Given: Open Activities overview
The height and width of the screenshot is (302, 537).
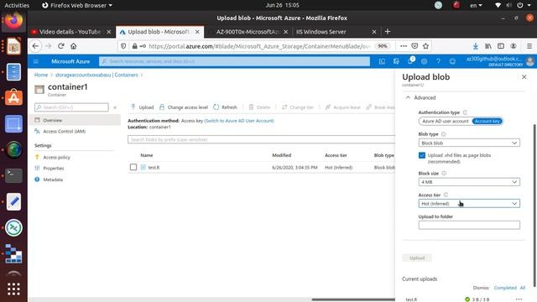Looking at the screenshot, I should point(17,5).
